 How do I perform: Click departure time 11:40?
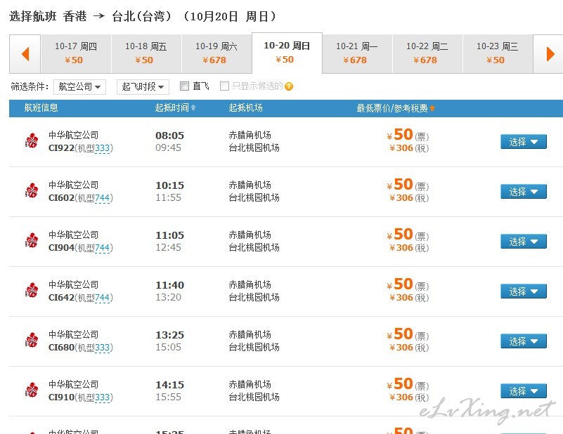pos(169,285)
